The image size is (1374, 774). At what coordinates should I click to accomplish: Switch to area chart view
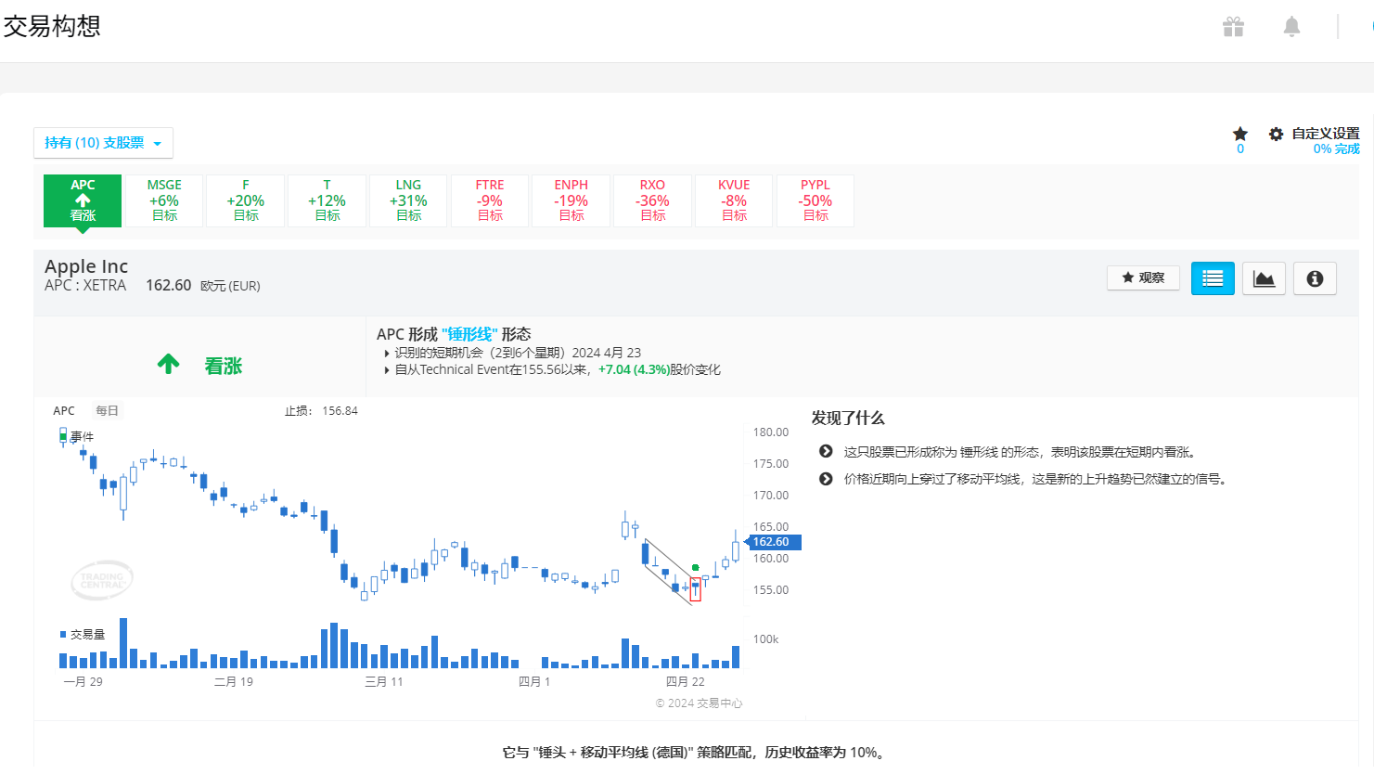(x=1264, y=278)
